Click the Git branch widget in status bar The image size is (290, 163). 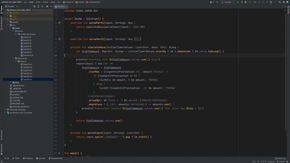click(x=281, y=162)
